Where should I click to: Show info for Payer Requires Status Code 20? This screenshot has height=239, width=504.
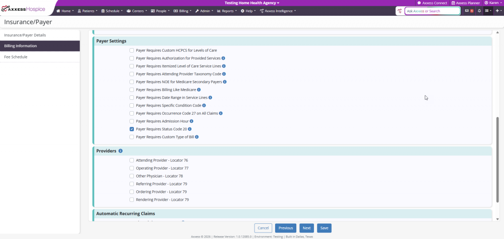(x=189, y=129)
